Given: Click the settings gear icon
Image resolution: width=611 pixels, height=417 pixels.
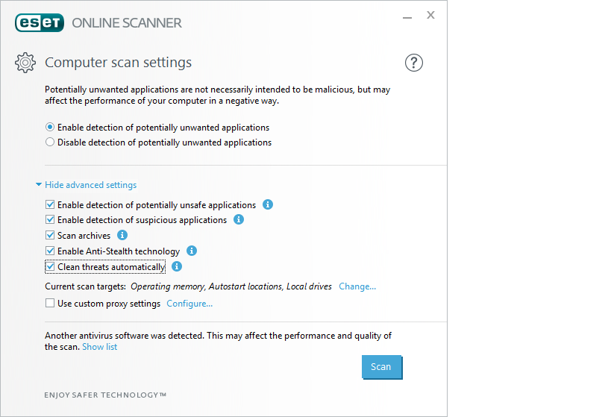Looking at the screenshot, I should point(25,63).
